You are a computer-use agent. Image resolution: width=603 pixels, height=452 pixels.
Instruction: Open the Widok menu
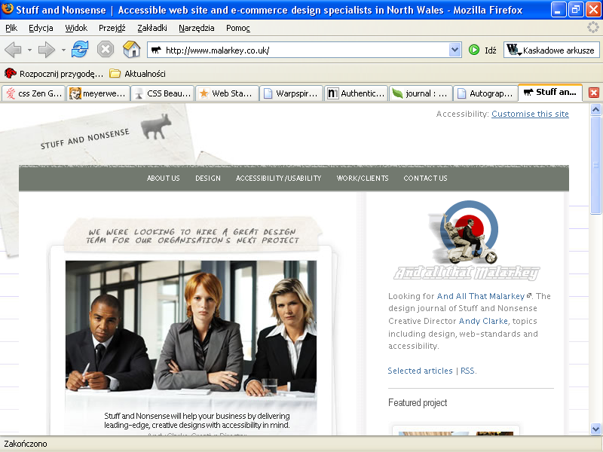(76, 28)
